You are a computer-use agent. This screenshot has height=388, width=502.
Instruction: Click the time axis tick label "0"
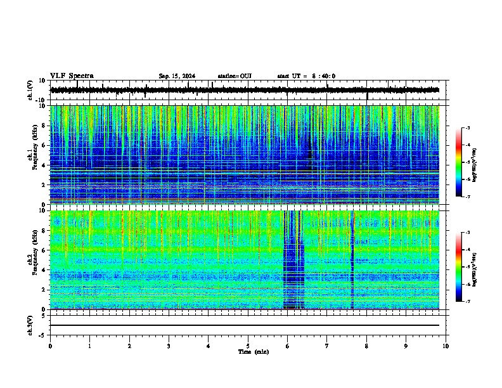(50, 346)
